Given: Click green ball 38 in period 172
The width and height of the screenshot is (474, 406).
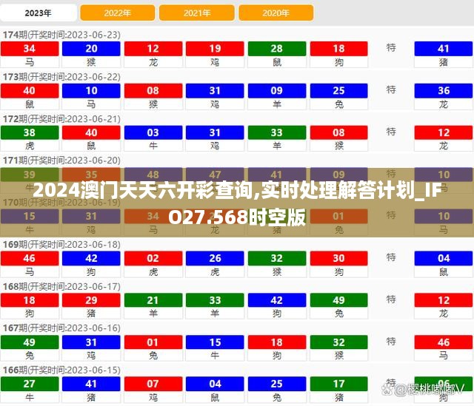Looking at the screenshot, I should click(x=30, y=132).
